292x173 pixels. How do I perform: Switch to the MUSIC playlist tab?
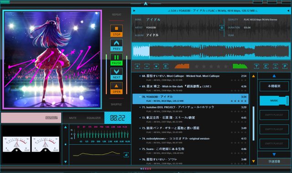(x=274, y=101)
